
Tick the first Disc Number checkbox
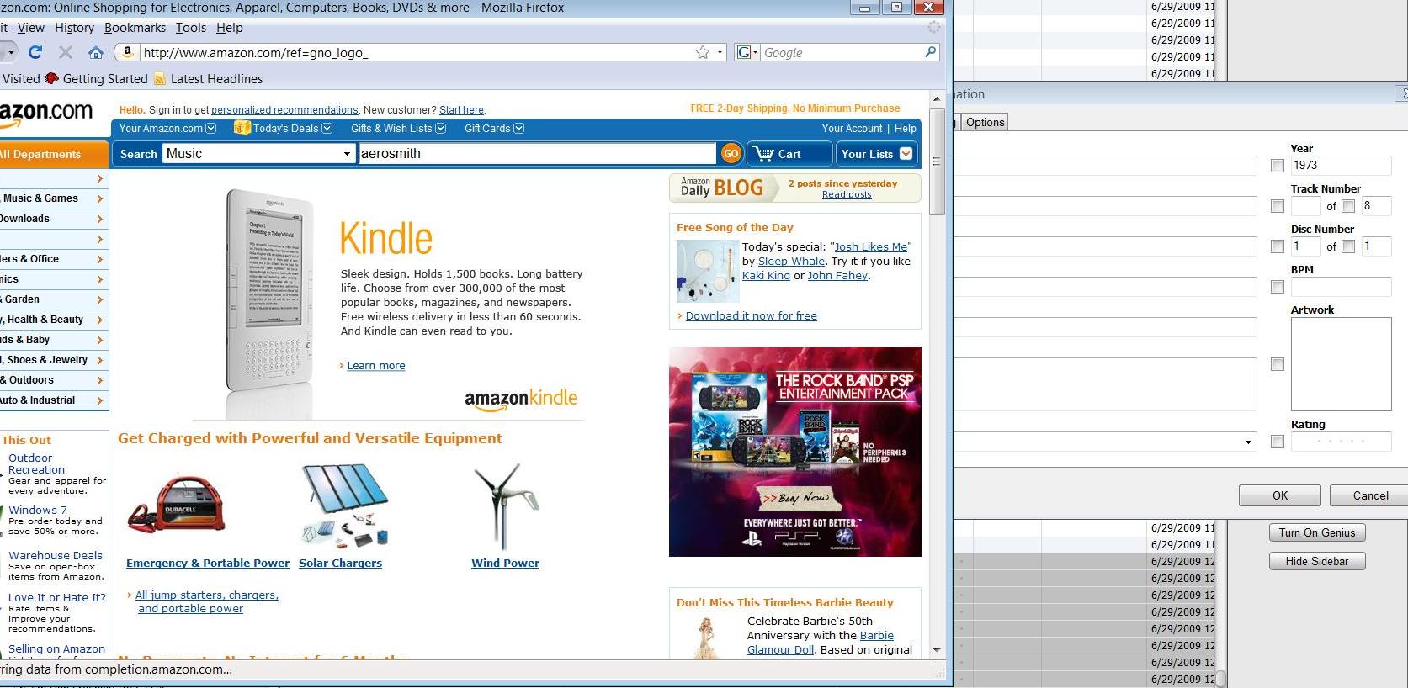pos(1278,246)
